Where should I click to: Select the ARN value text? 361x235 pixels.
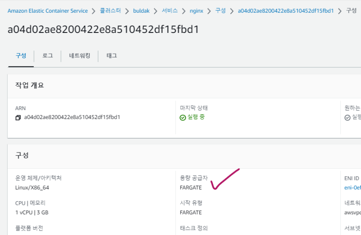click(x=72, y=117)
